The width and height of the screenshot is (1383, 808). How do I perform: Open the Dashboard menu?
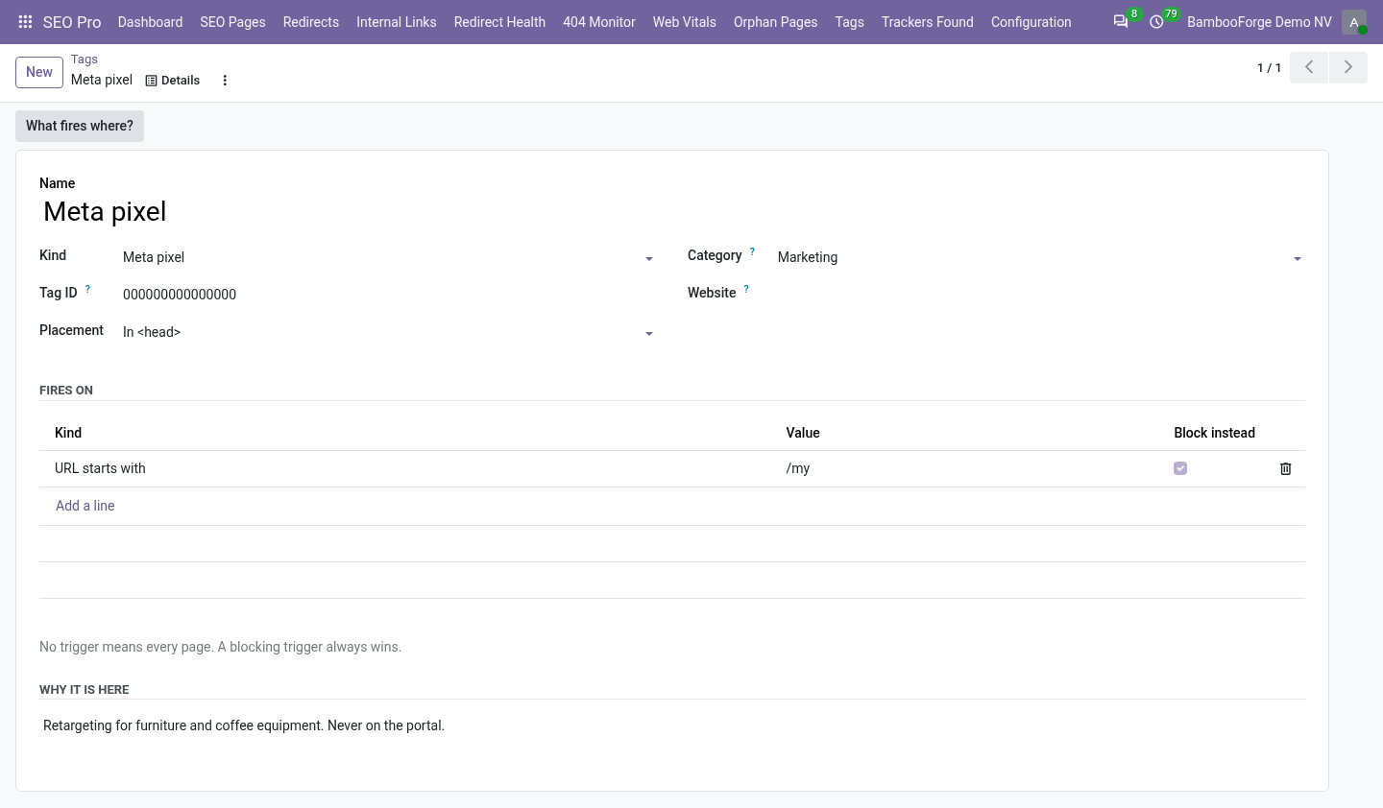click(150, 22)
